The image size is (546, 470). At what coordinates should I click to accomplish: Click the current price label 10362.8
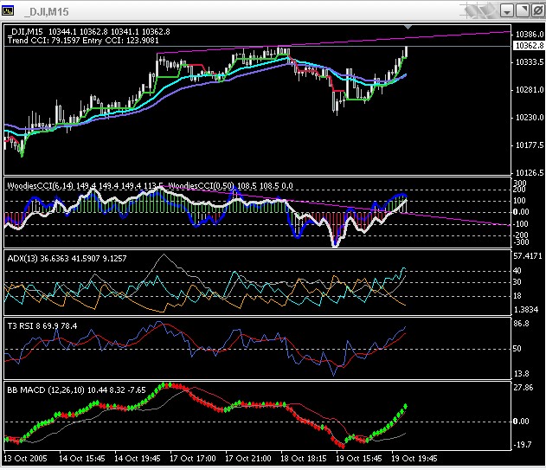coord(529,46)
